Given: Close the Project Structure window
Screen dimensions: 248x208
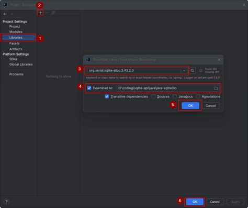Looking at the screenshot, I should tap(244, 5).
